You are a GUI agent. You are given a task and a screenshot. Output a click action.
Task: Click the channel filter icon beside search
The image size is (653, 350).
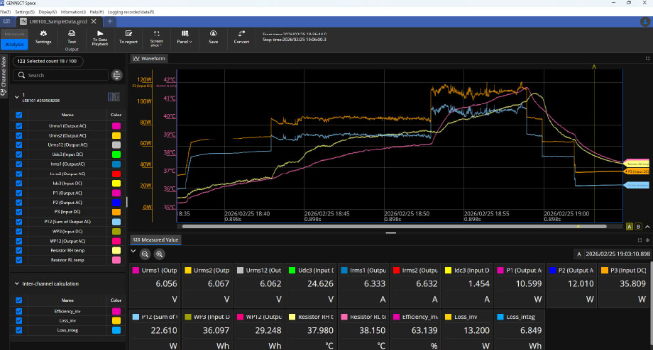coord(117,75)
